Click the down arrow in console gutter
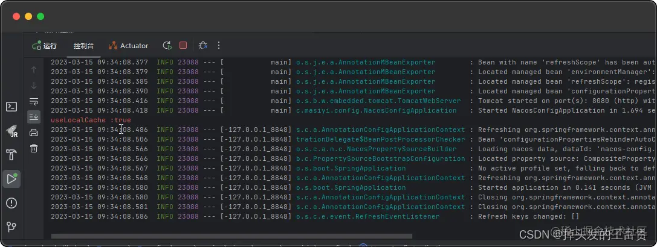 (x=34, y=86)
